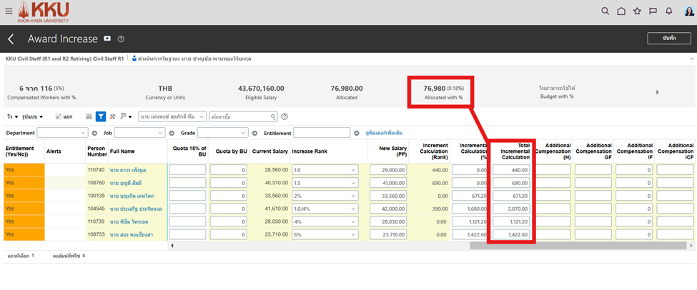Expand Increase Rank dropdown for นาย ถาวร
The width and height of the screenshot is (697, 290).
point(353,170)
